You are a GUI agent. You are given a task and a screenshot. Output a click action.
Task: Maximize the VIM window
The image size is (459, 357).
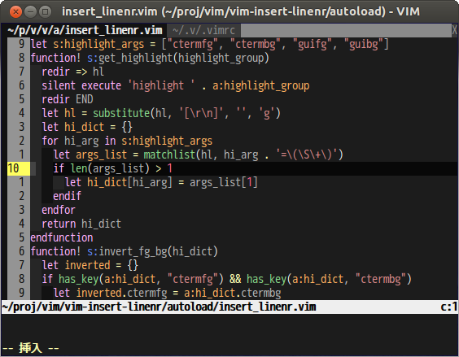(45, 12)
